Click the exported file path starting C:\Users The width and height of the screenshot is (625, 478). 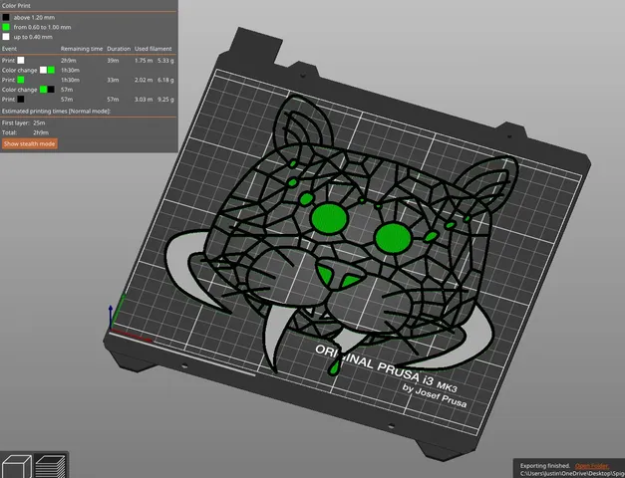click(572, 474)
